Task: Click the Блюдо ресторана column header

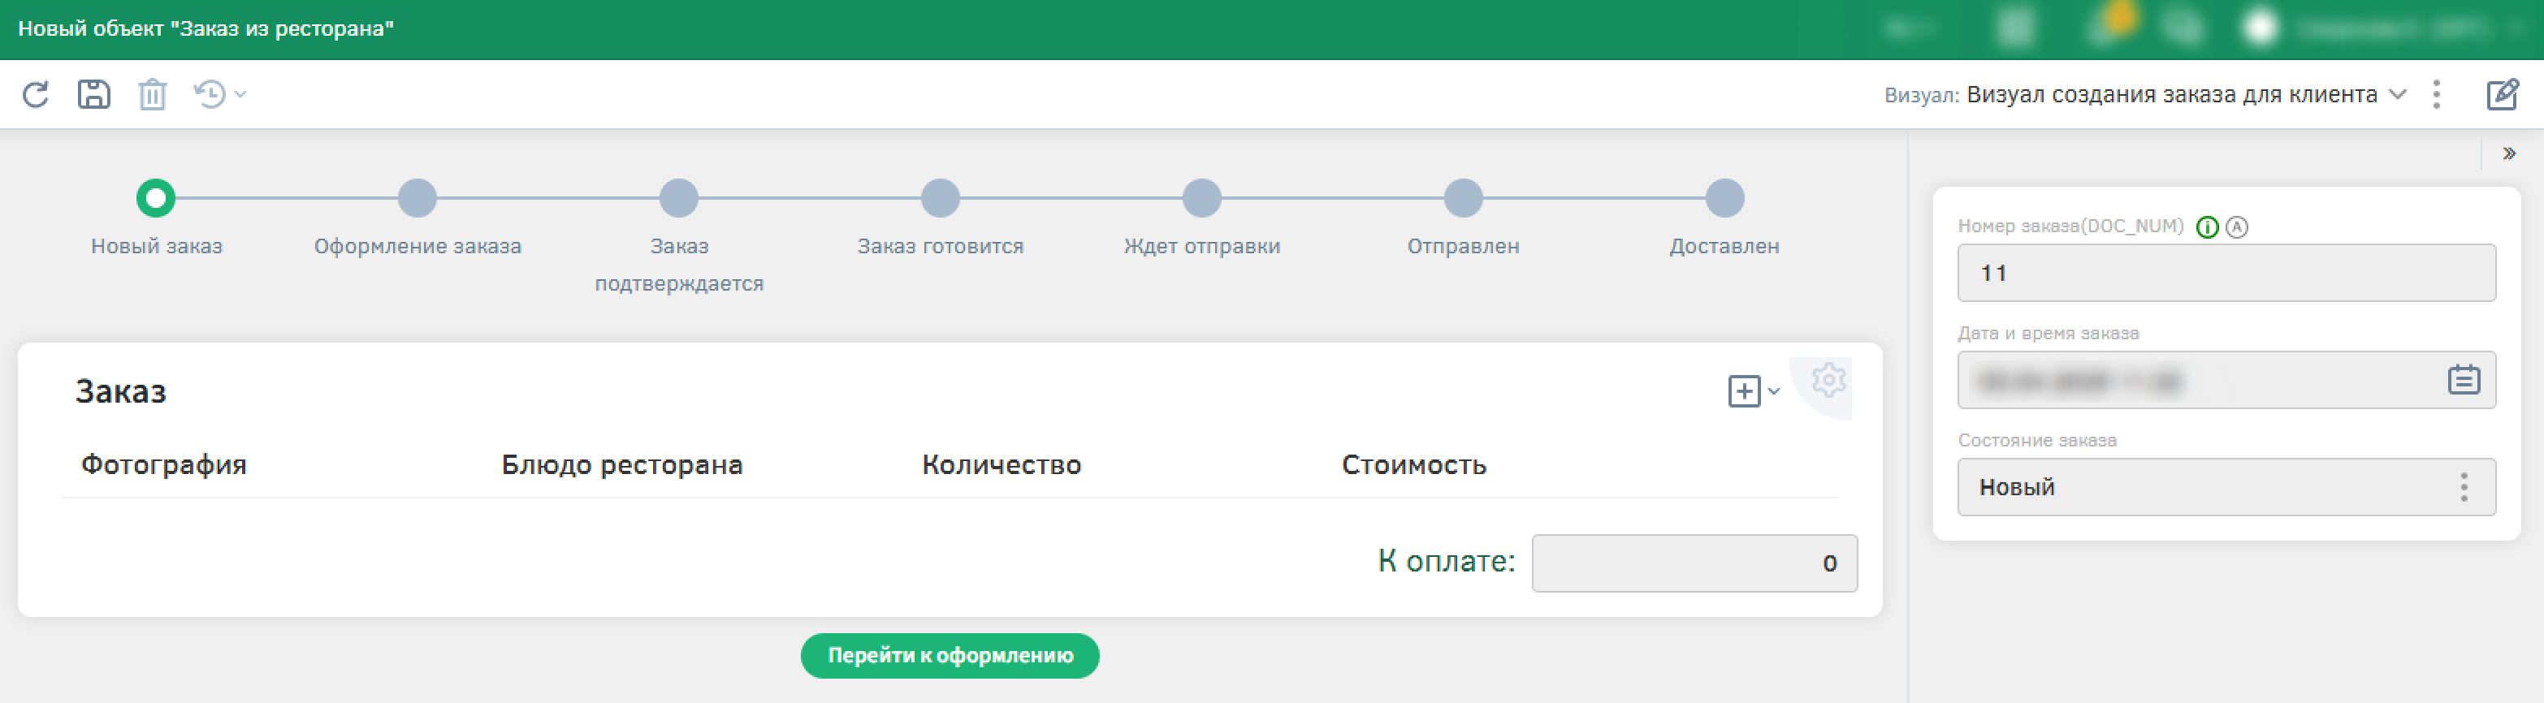Action: (x=621, y=465)
